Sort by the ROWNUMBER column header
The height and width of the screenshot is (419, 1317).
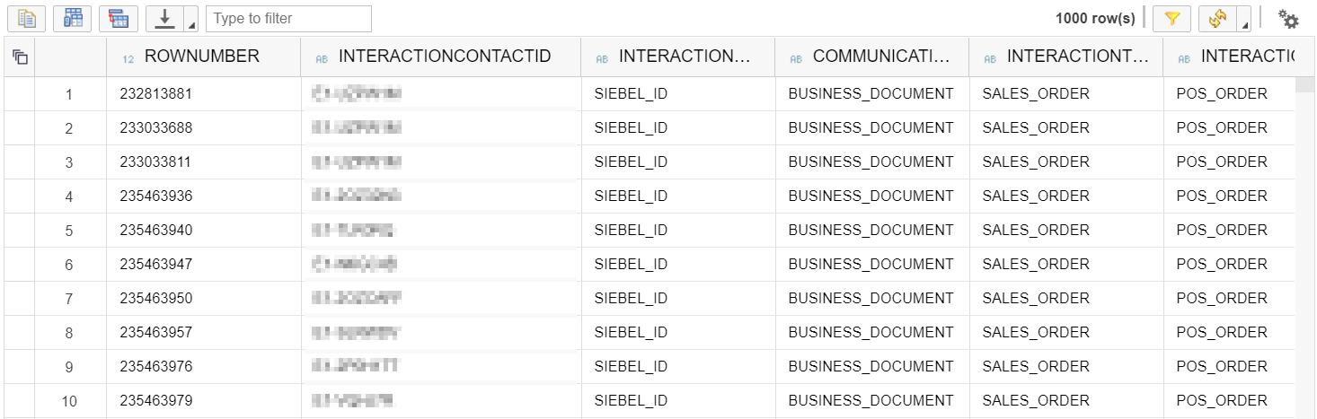pyautogui.click(x=201, y=57)
